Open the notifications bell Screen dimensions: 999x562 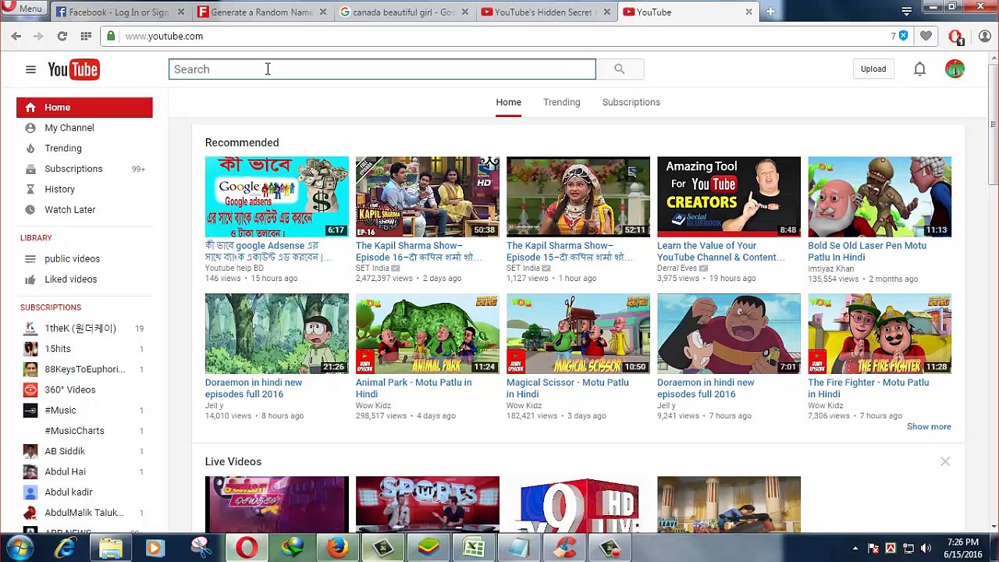pyautogui.click(x=920, y=69)
